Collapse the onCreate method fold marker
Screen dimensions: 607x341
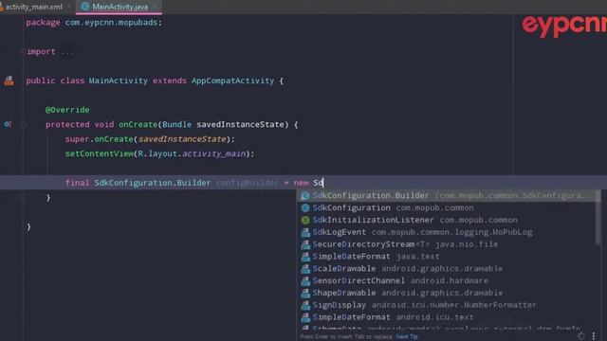23,124
